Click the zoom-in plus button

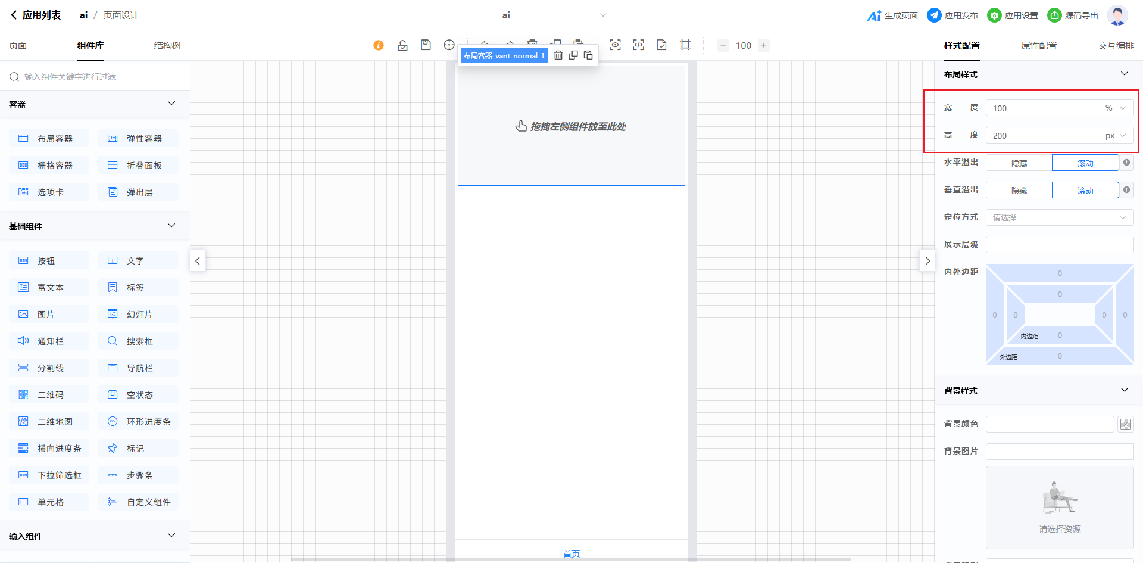point(764,45)
